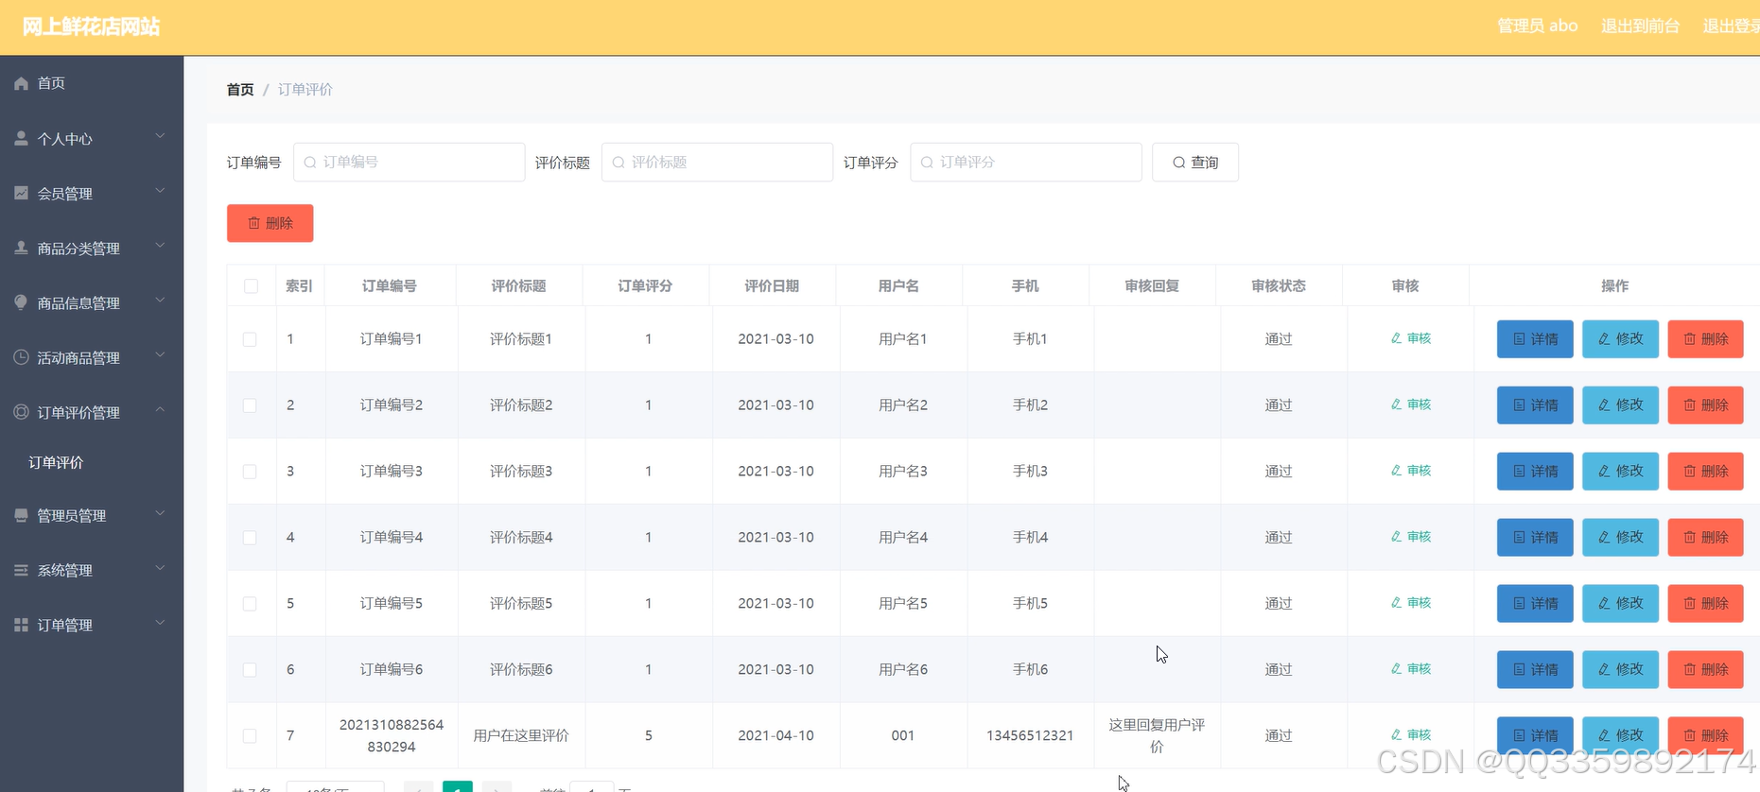Click the clock icon beside 活动商品管理
The width and height of the screenshot is (1760, 792).
pos(21,357)
